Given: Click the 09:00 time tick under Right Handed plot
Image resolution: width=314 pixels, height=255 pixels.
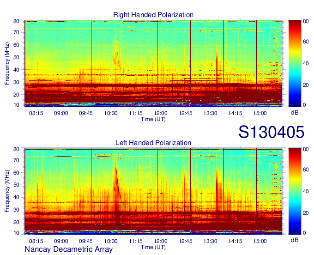Looking at the screenshot, I should [61, 113].
